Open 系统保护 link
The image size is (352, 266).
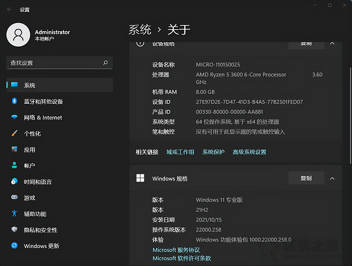click(x=213, y=152)
